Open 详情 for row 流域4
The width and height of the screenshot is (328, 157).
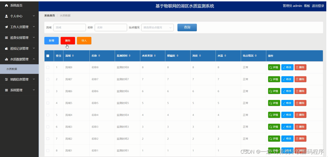(x=274, y=115)
